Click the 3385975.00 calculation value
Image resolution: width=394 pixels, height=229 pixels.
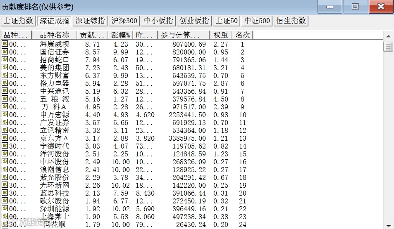click(x=187, y=138)
